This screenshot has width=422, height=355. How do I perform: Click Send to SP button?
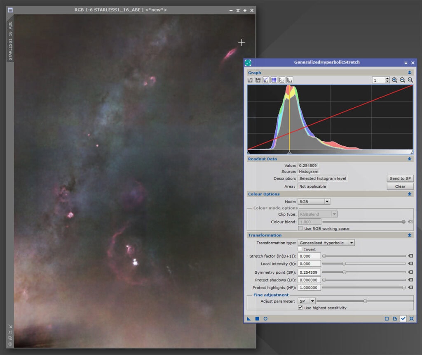tap(400, 178)
